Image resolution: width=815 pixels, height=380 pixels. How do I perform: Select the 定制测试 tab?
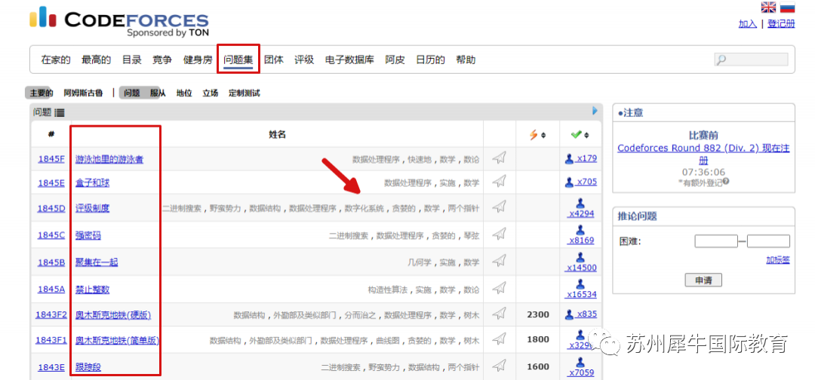[244, 93]
